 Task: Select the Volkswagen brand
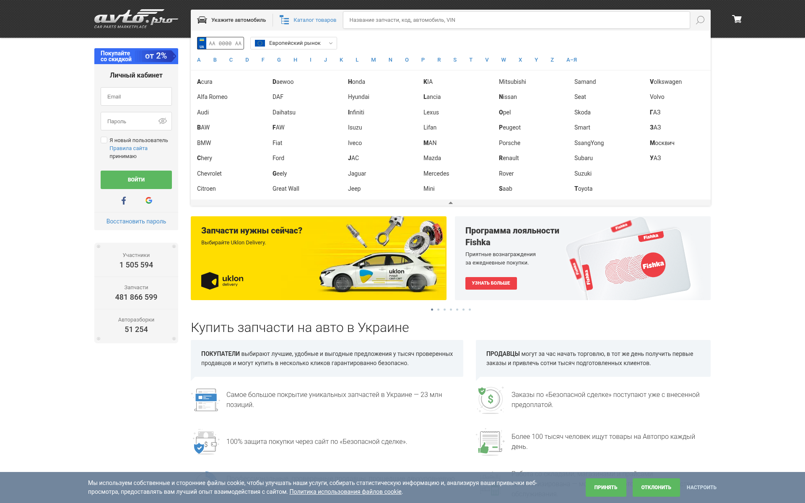point(666,82)
